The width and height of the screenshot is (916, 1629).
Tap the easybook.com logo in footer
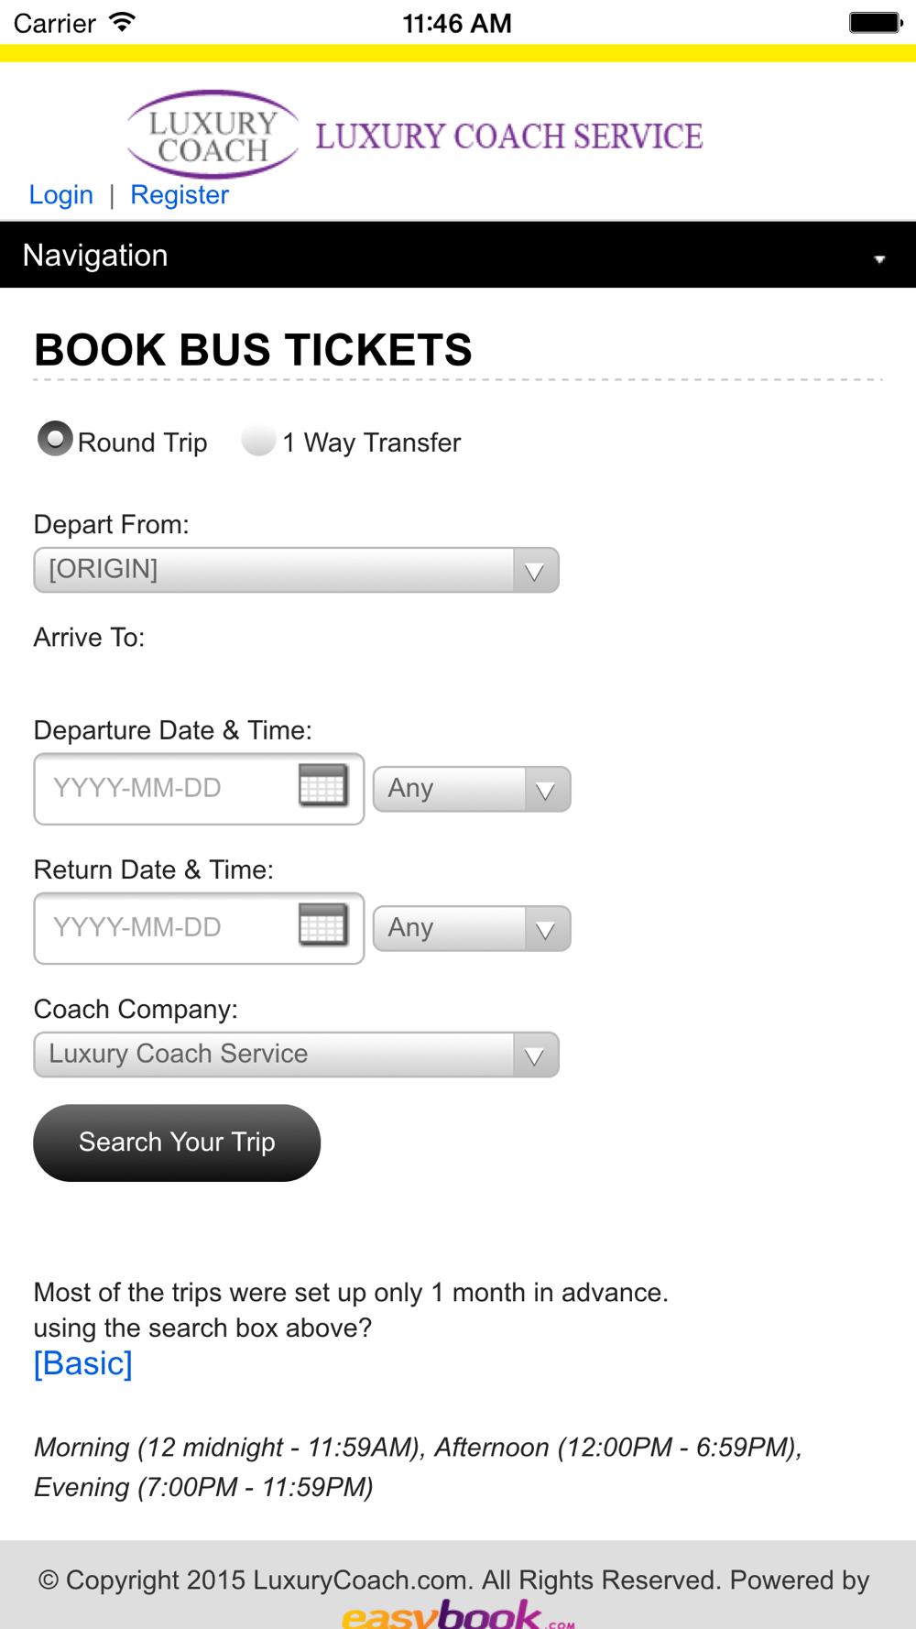[x=458, y=1613]
